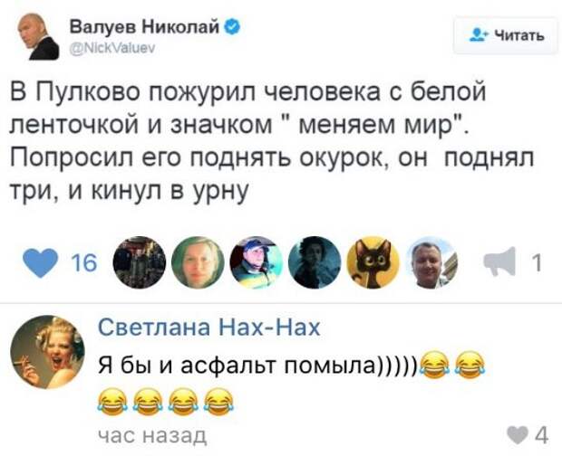Click Valuev's profile picture

coord(39,36)
